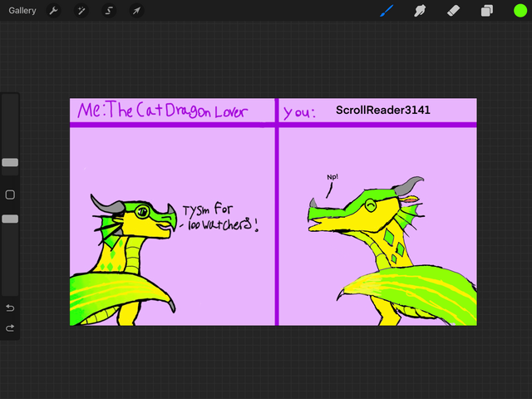Click the brush opacity slider handle
This screenshot has width=532, height=399.
10,219
